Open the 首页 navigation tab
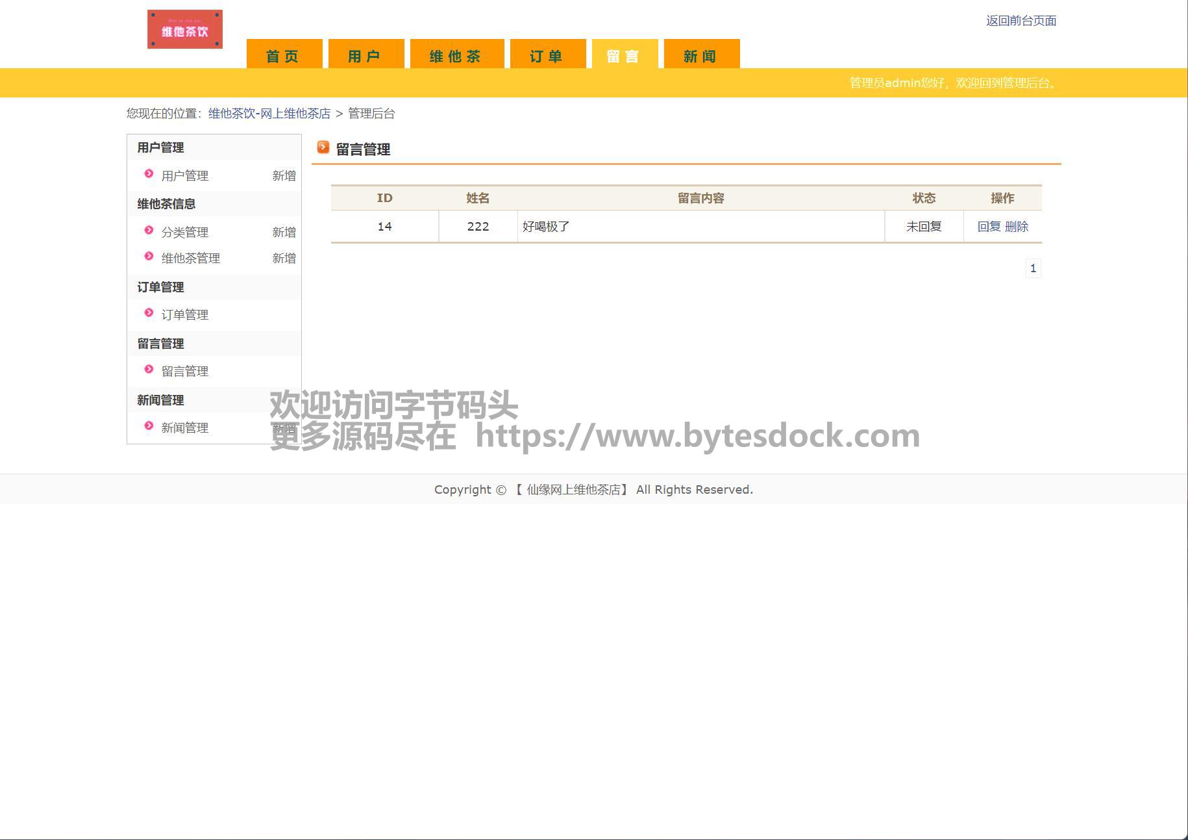1188x840 pixels. click(x=284, y=55)
